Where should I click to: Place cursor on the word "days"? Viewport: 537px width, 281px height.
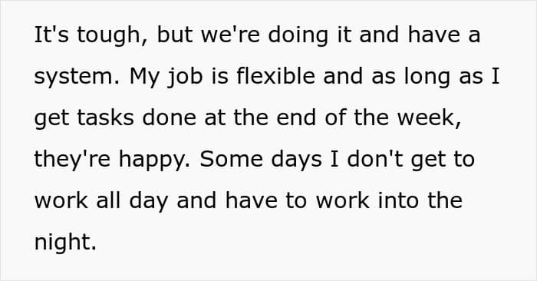297,160
